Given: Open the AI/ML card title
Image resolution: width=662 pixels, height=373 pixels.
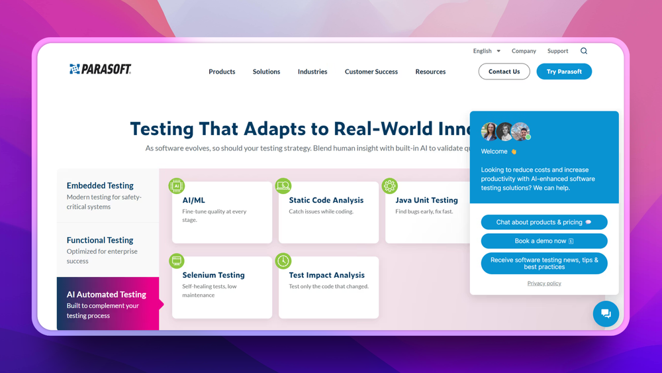Looking at the screenshot, I should (193, 200).
